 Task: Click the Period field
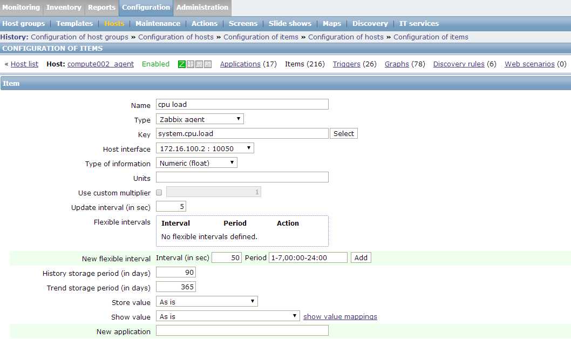tap(308, 258)
